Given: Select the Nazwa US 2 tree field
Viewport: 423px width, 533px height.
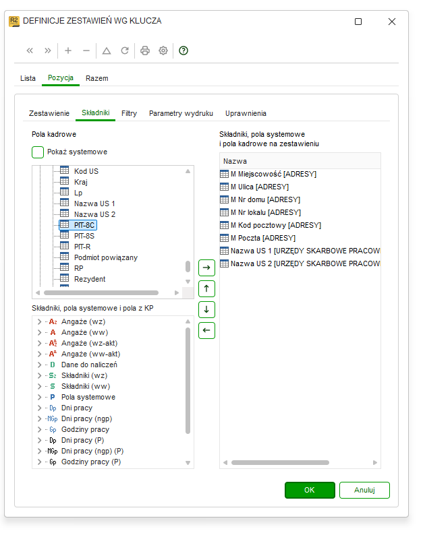Looking at the screenshot, I should (x=94, y=214).
